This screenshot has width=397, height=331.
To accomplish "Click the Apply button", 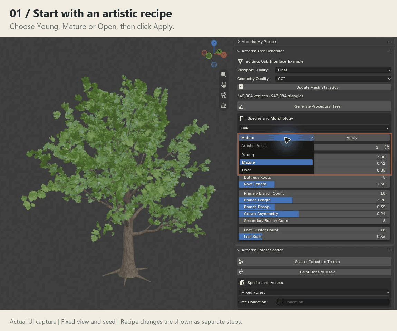I will (352, 138).
